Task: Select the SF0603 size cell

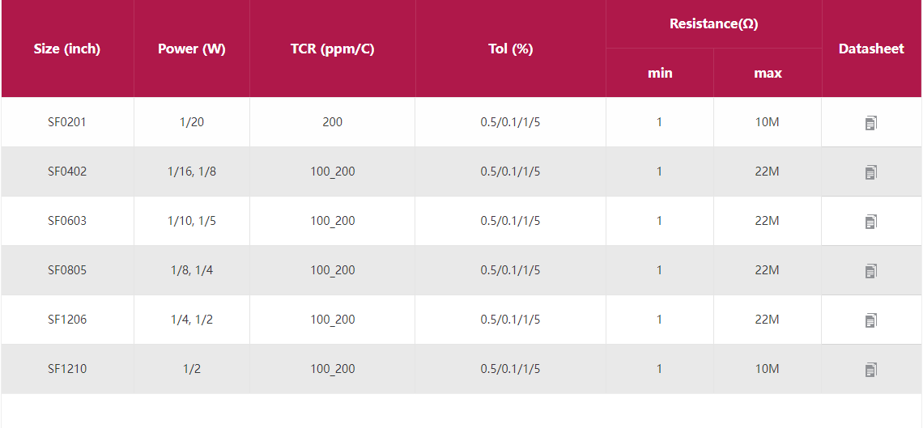Action: [x=67, y=221]
